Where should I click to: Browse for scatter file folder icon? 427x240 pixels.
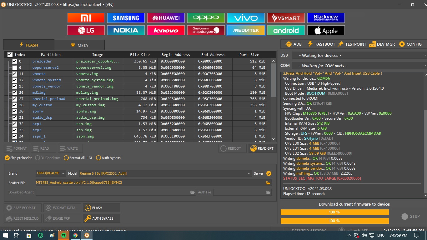[x=268, y=183]
